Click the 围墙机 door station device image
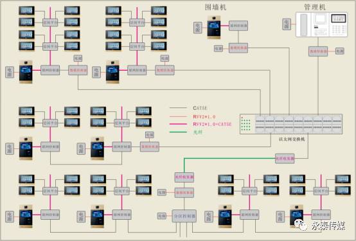This screenshot has width=356, height=241. (x=213, y=27)
